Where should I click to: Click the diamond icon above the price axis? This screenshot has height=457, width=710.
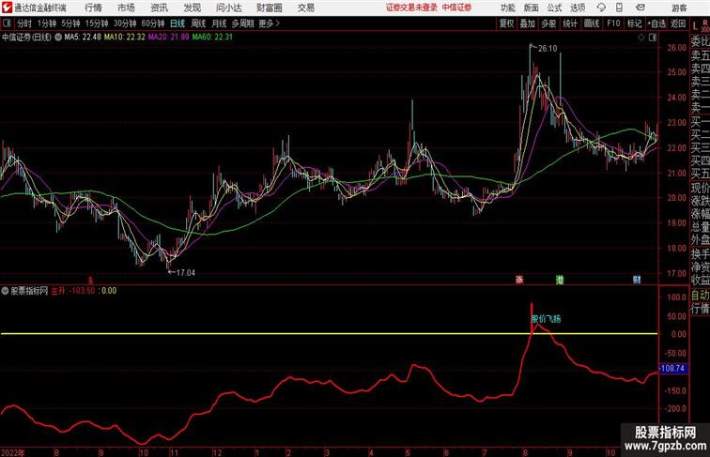click(641, 38)
